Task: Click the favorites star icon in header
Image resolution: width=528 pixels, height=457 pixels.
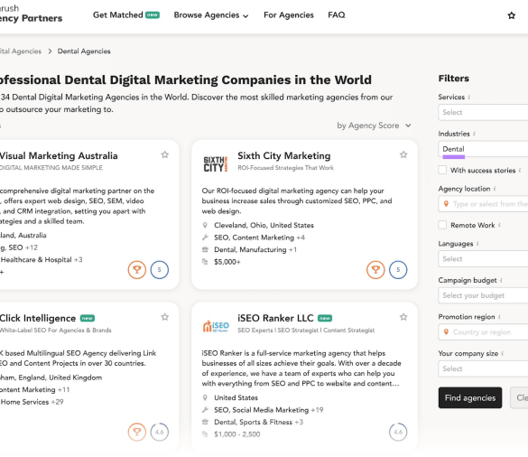Action: [x=511, y=15]
